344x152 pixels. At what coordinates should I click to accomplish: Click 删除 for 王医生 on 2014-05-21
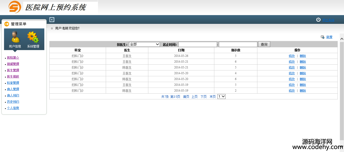tap(303, 62)
